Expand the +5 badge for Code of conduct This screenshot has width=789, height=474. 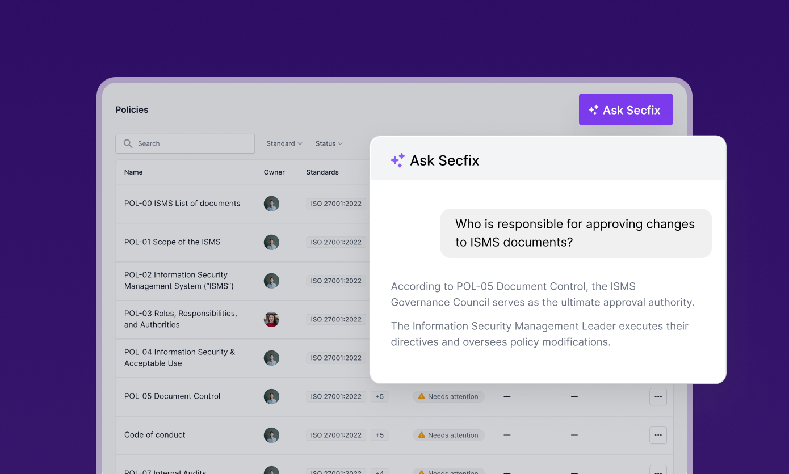pos(380,435)
